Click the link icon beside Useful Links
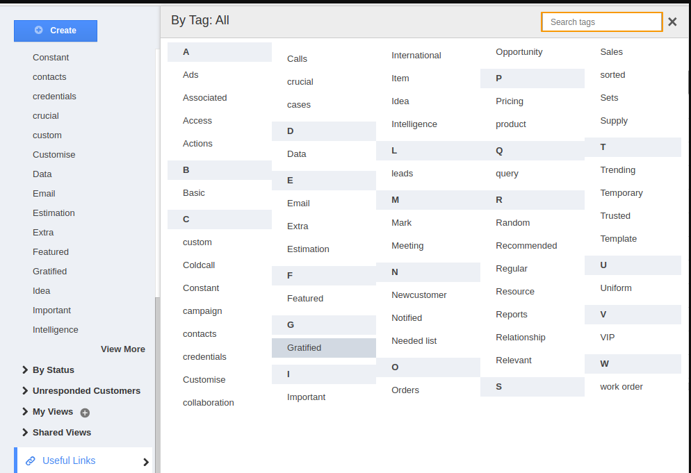Viewport: 691px width, 473px height. pyautogui.click(x=31, y=460)
